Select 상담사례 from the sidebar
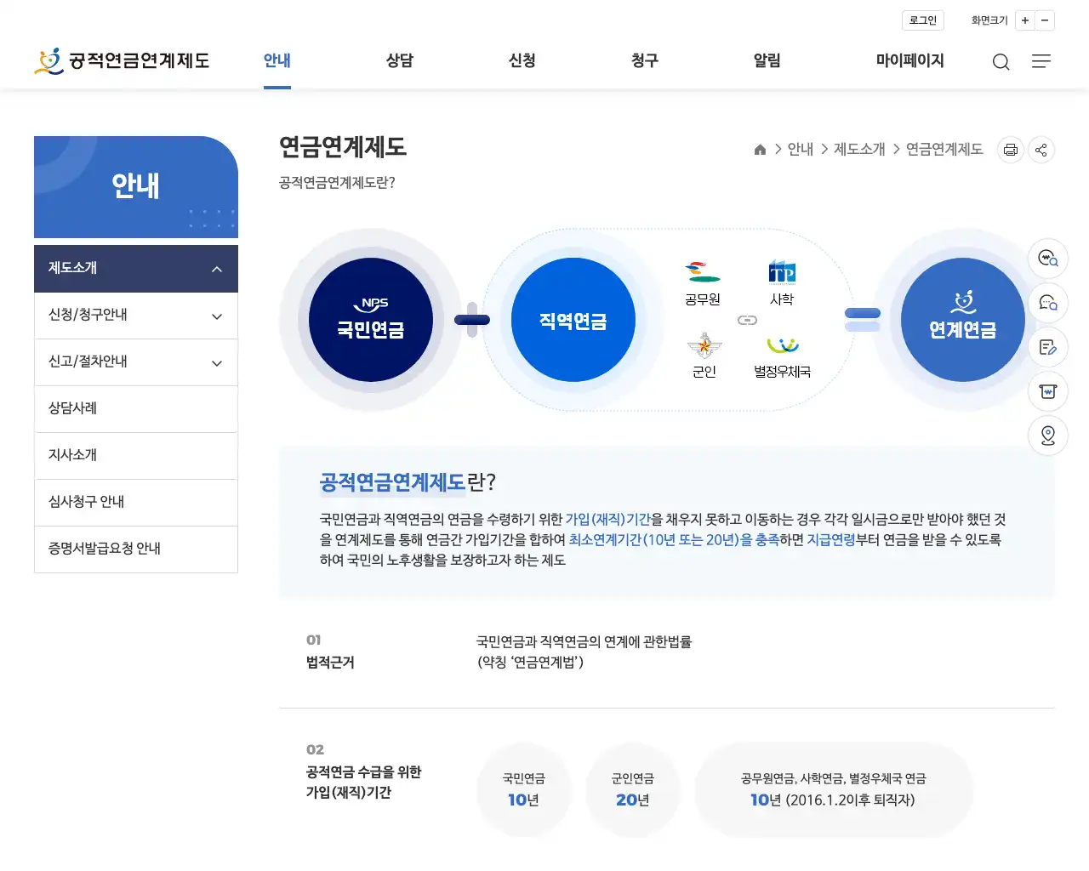This screenshot has width=1089, height=871. click(136, 408)
